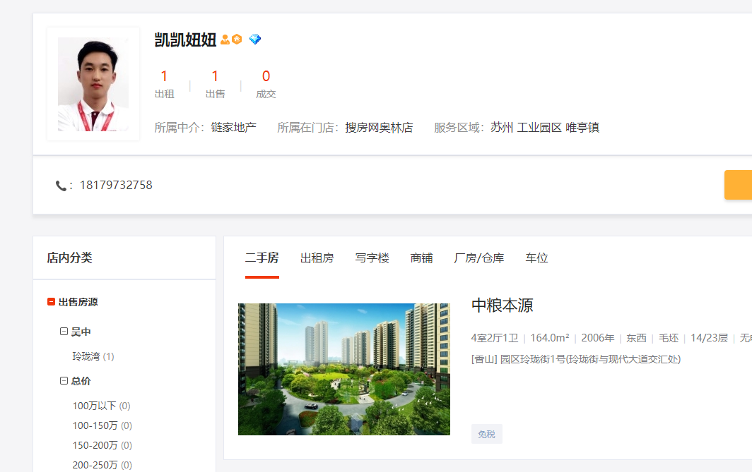The image size is (752, 472).
Task: Collapse the 总价 price group
Action: (x=64, y=381)
